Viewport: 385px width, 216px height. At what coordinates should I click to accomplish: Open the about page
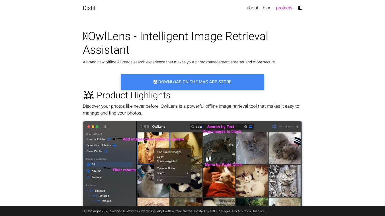click(x=253, y=8)
